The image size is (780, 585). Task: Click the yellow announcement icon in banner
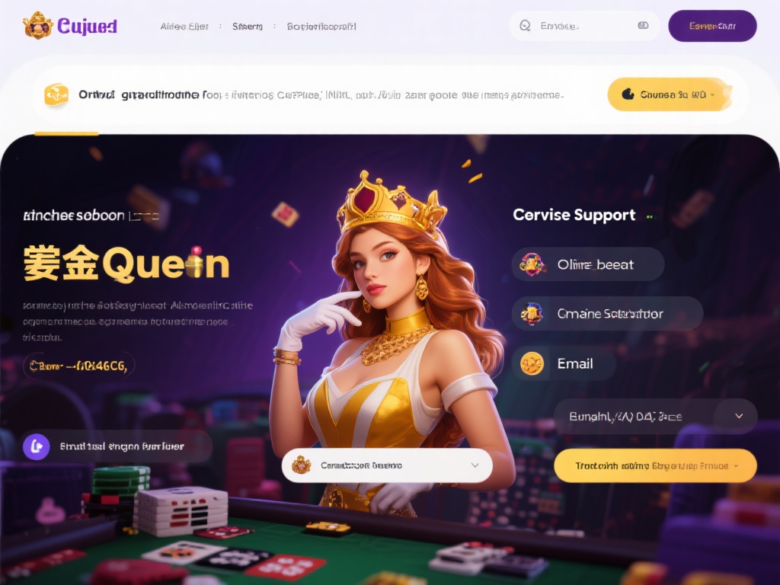(56, 94)
